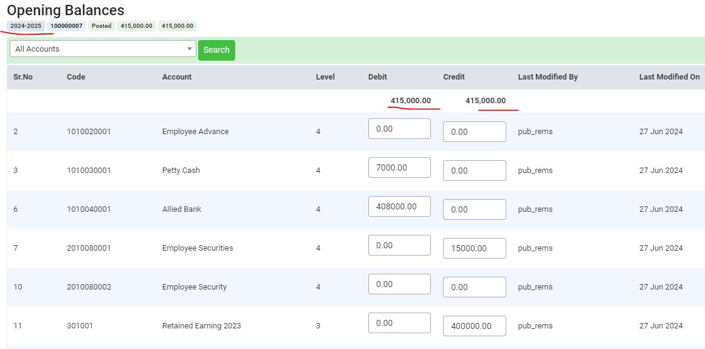Viewport: 705px width, 349px height.
Task: Click the Code column header
Action: pyautogui.click(x=76, y=77)
